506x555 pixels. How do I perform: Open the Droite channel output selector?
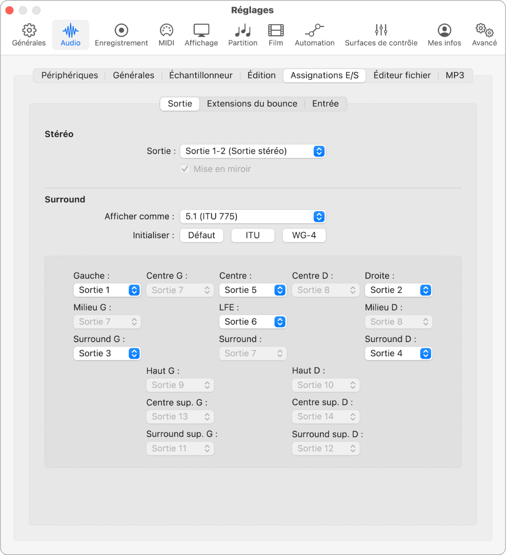(398, 290)
